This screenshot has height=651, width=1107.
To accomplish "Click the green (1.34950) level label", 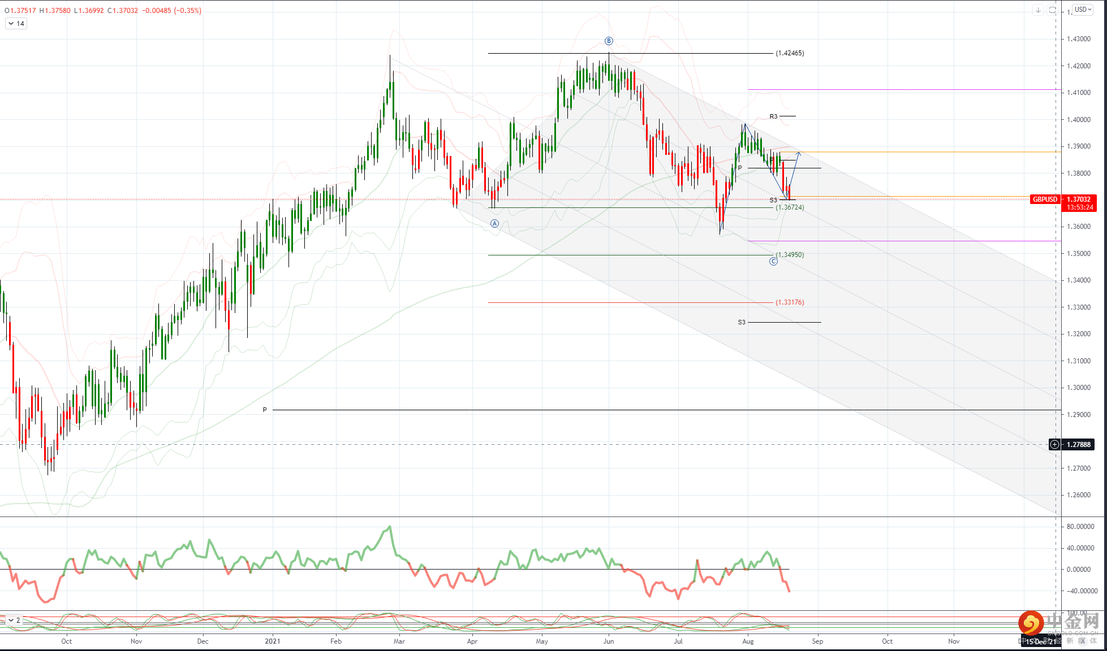I will [x=790, y=255].
